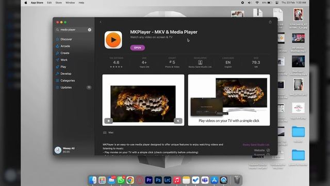
Task: Click the Mac platform label under screenshots
Action: pyautogui.click(x=108, y=132)
